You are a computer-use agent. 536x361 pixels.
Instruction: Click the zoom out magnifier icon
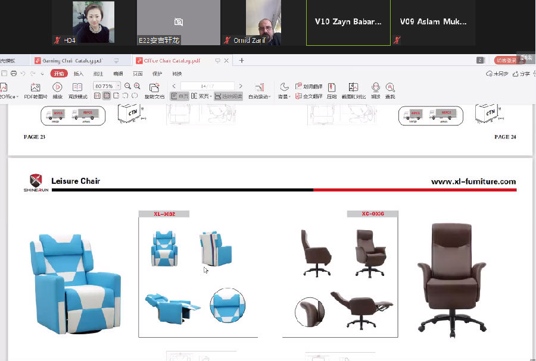(x=128, y=86)
